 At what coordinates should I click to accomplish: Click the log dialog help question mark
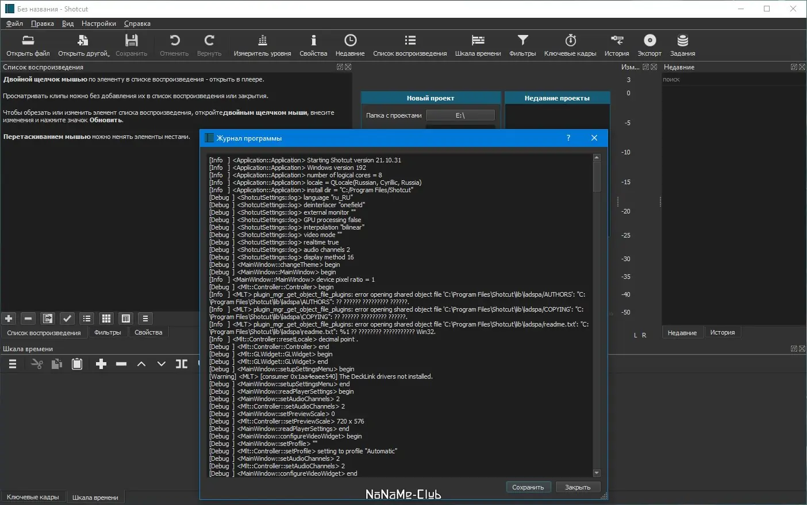click(x=568, y=138)
